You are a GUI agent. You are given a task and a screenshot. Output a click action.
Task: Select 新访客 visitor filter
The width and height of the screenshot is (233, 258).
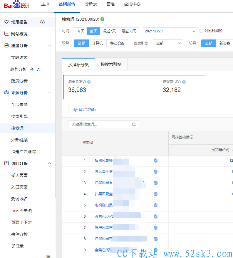coord(224,43)
